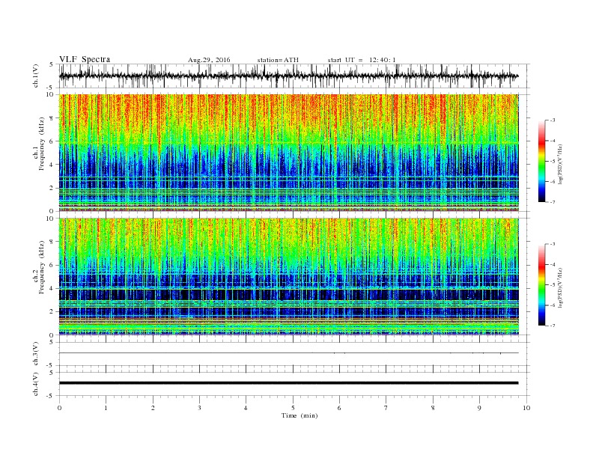Click inside the ch.1 spectrogram panel
This screenshot has width=593, height=458.
pos(289,153)
